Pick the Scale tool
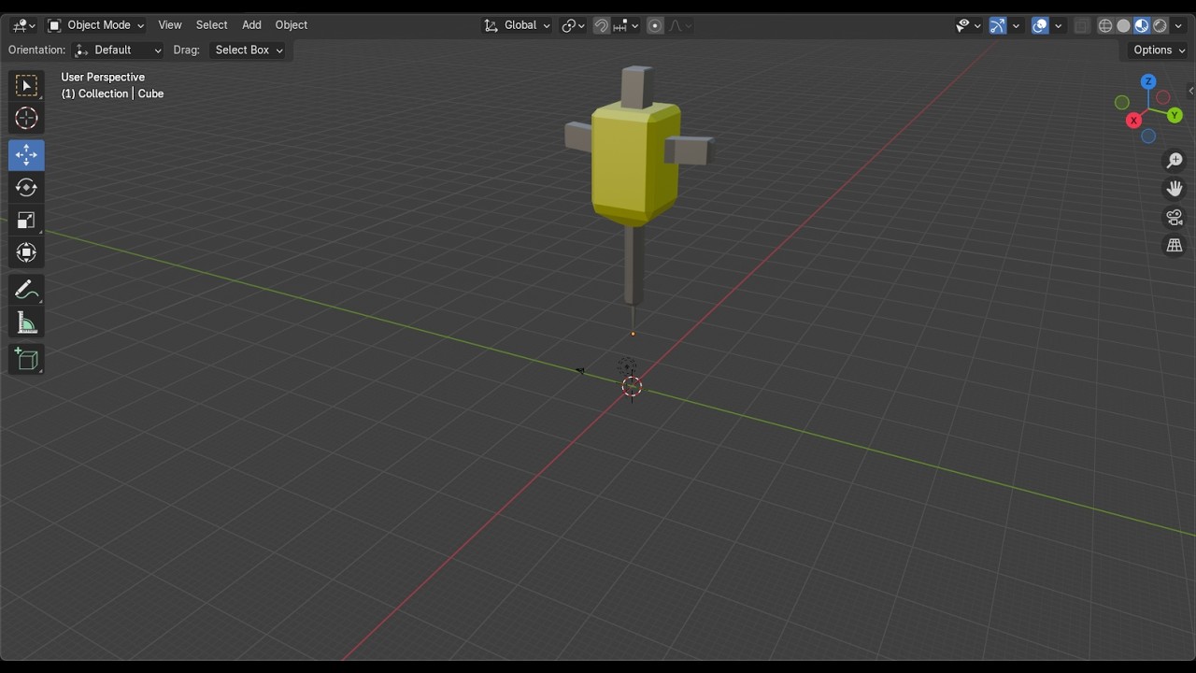 pyautogui.click(x=26, y=221)
